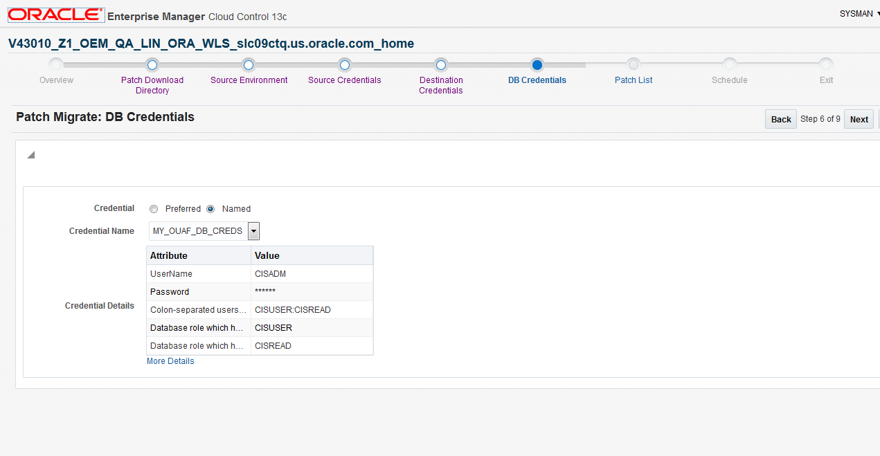
Task: Select the Patch List step circle
Action: click(633, 65)
